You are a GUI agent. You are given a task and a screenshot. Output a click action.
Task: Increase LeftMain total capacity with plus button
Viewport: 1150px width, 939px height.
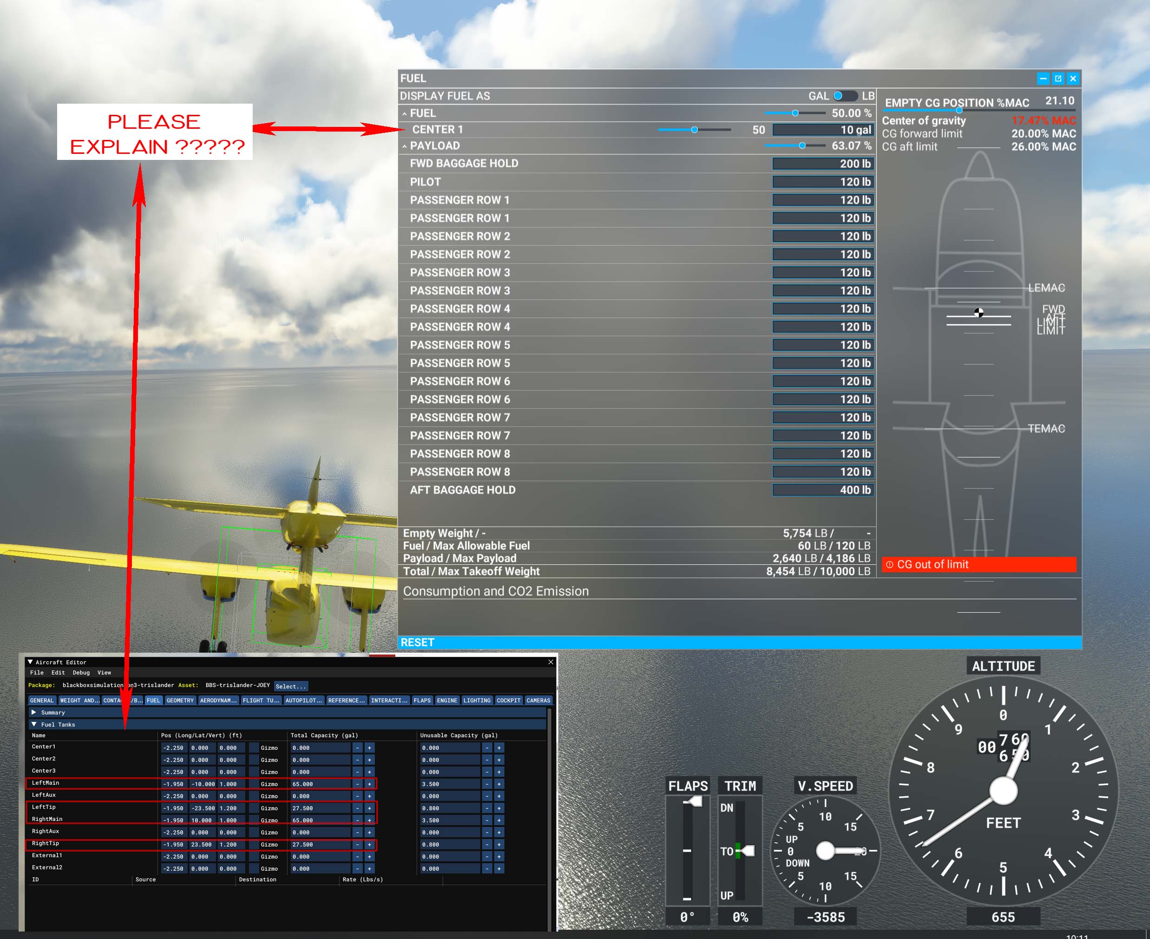coord(370,784)
